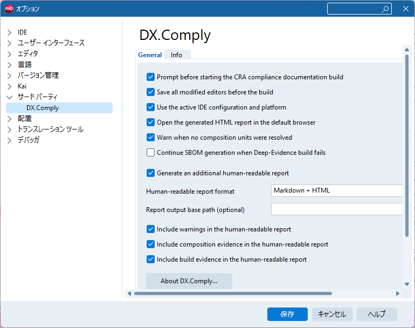Expand the 言語 tree node
Screen dimensions: 415x328
click(9, 65)
